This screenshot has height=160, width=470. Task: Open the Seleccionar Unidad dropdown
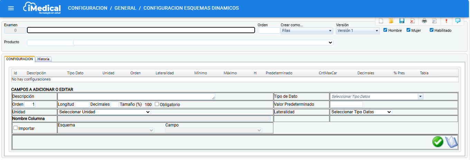(104, 112)
